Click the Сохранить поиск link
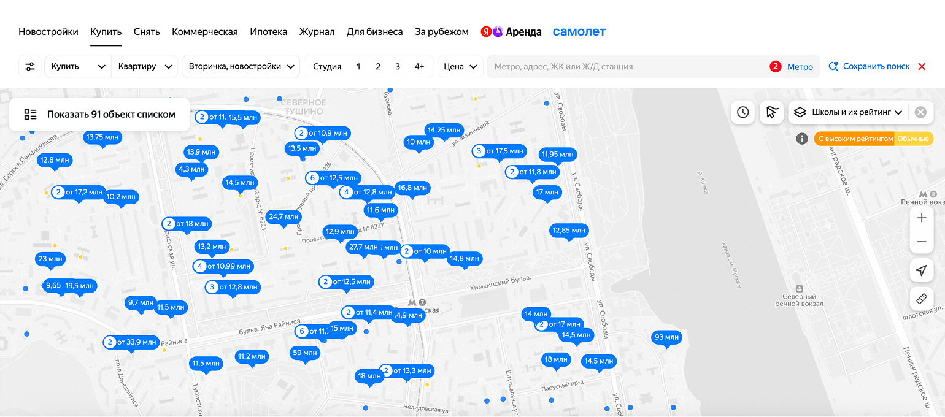Screen dimensions: 945x417 point(869,66)
